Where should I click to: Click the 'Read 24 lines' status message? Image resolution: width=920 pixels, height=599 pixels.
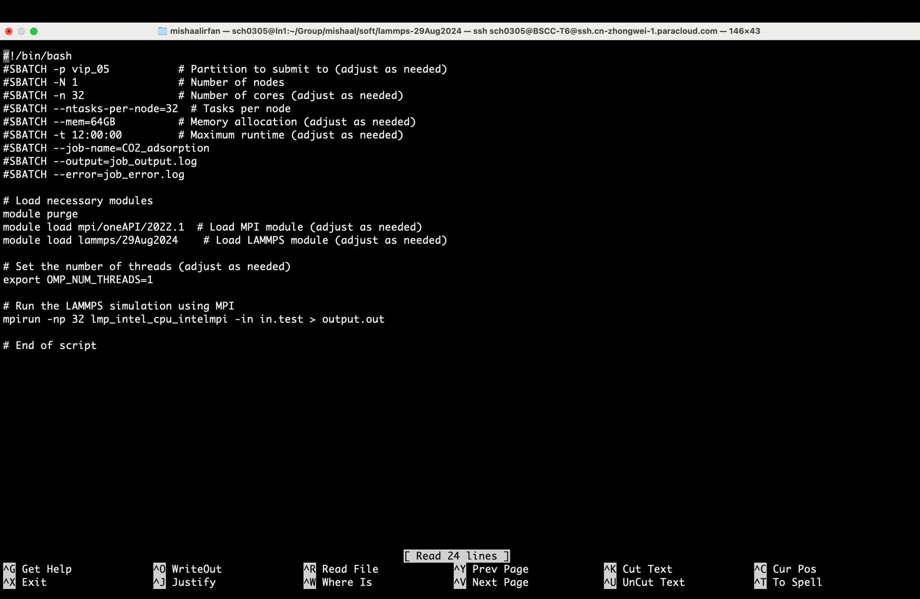click(x=457, y=556)
